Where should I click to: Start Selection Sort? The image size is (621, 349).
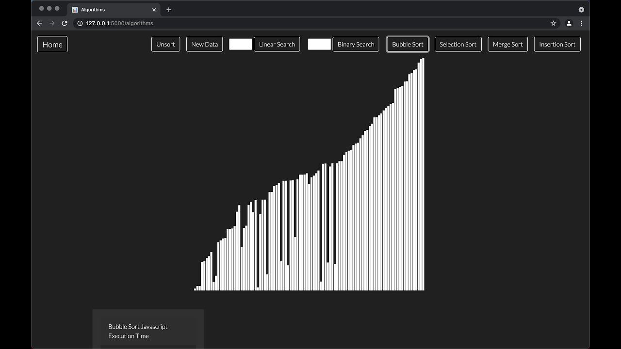pos(458,44)
